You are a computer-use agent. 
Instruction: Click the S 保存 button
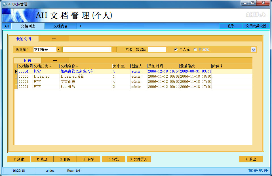click(x=88, y=159)
